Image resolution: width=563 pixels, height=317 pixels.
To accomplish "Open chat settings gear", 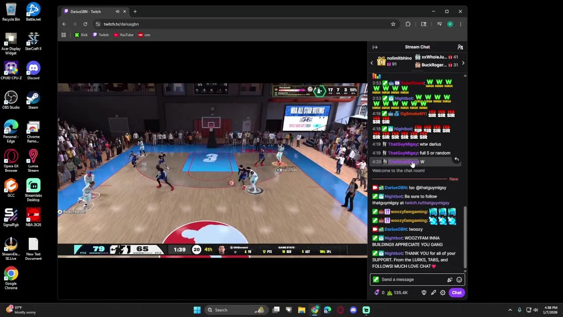I will (x=442, y=293).
